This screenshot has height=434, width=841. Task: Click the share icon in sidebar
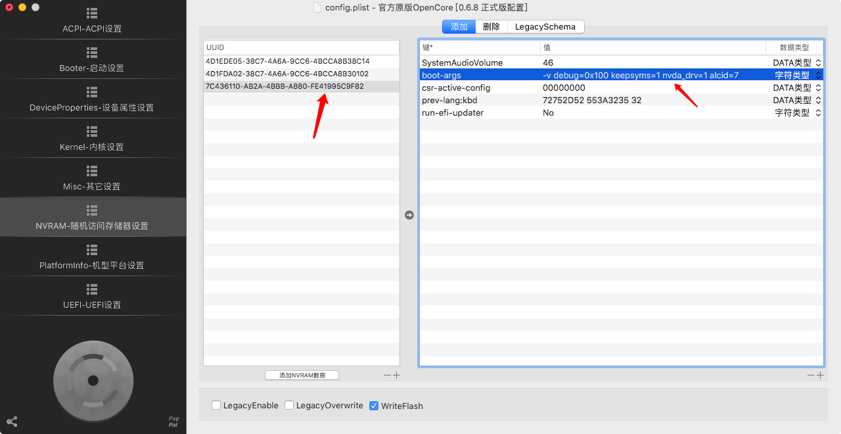(x=11, y=422)
